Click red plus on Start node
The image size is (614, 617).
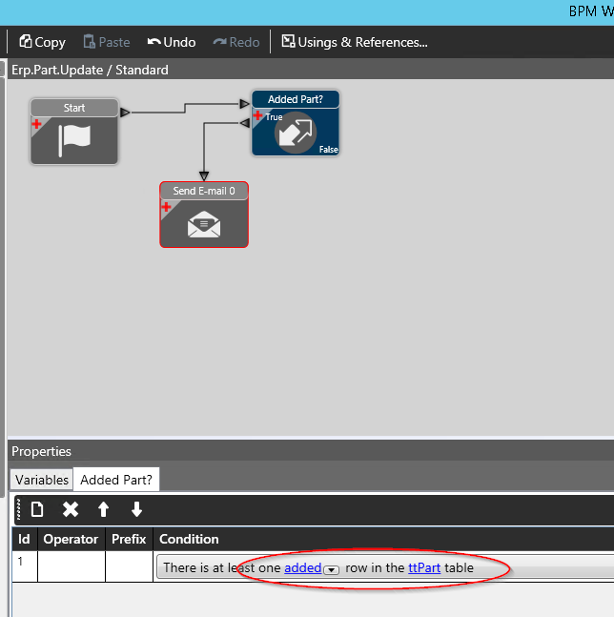36,124
